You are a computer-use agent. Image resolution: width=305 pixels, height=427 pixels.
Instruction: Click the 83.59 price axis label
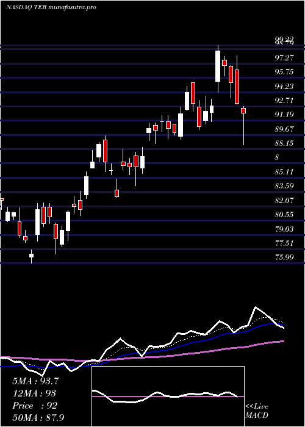(x=284, y=186)
